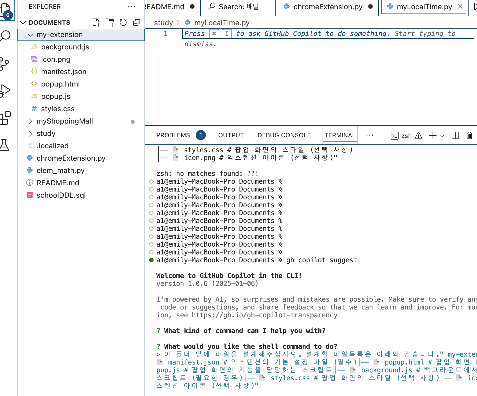The height and width of the screenshot is (396, 477).
Task: Switch to the DEBUG CONSOLE tab
Action: click(x=284, y=135)
